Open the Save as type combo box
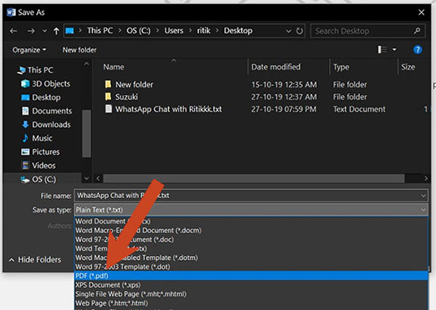This screenshot has width=436, height=310. [x=251, y=210]
